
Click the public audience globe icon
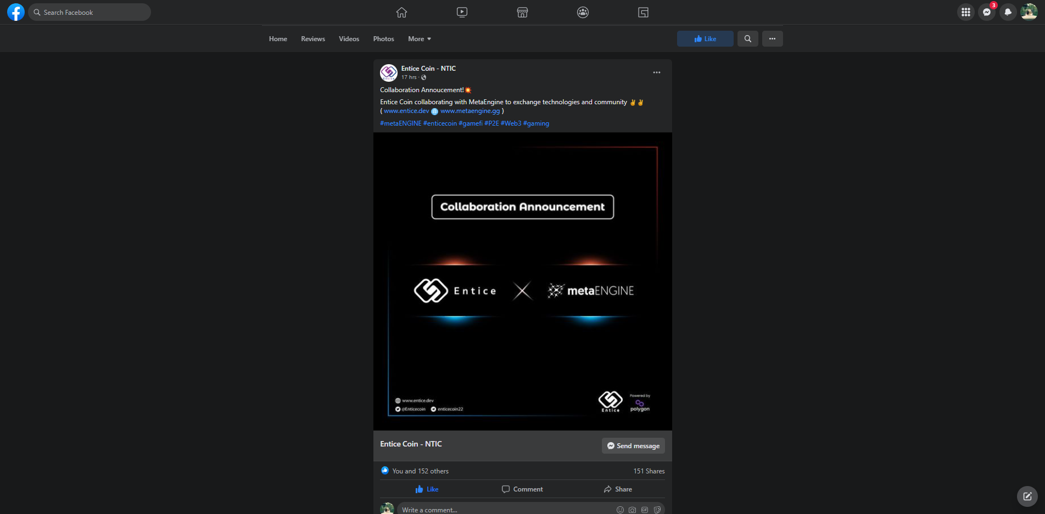(423, 77)
